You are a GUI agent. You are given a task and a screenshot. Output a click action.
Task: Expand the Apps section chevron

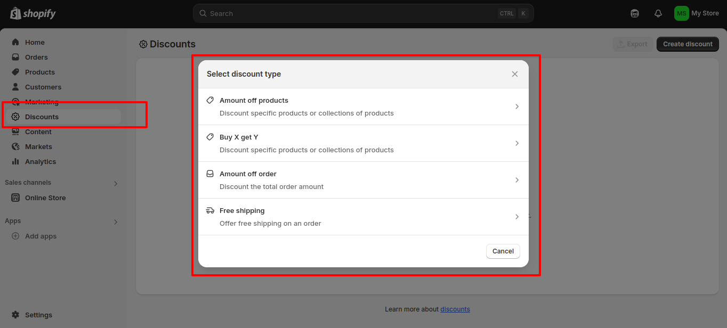pos(116,222)
